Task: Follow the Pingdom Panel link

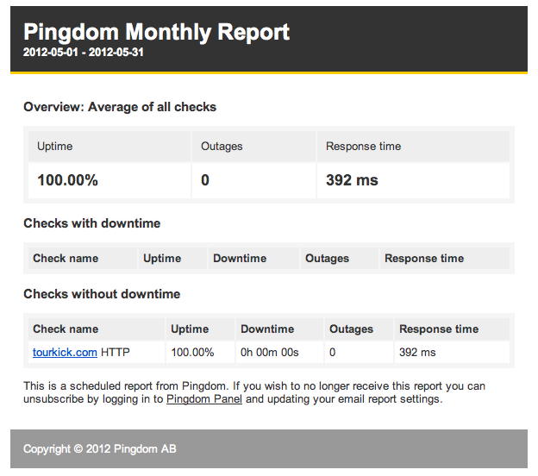Action: tap(204, 398)
